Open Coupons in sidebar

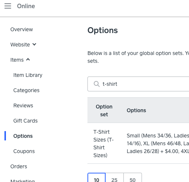(x=24, y=151)
